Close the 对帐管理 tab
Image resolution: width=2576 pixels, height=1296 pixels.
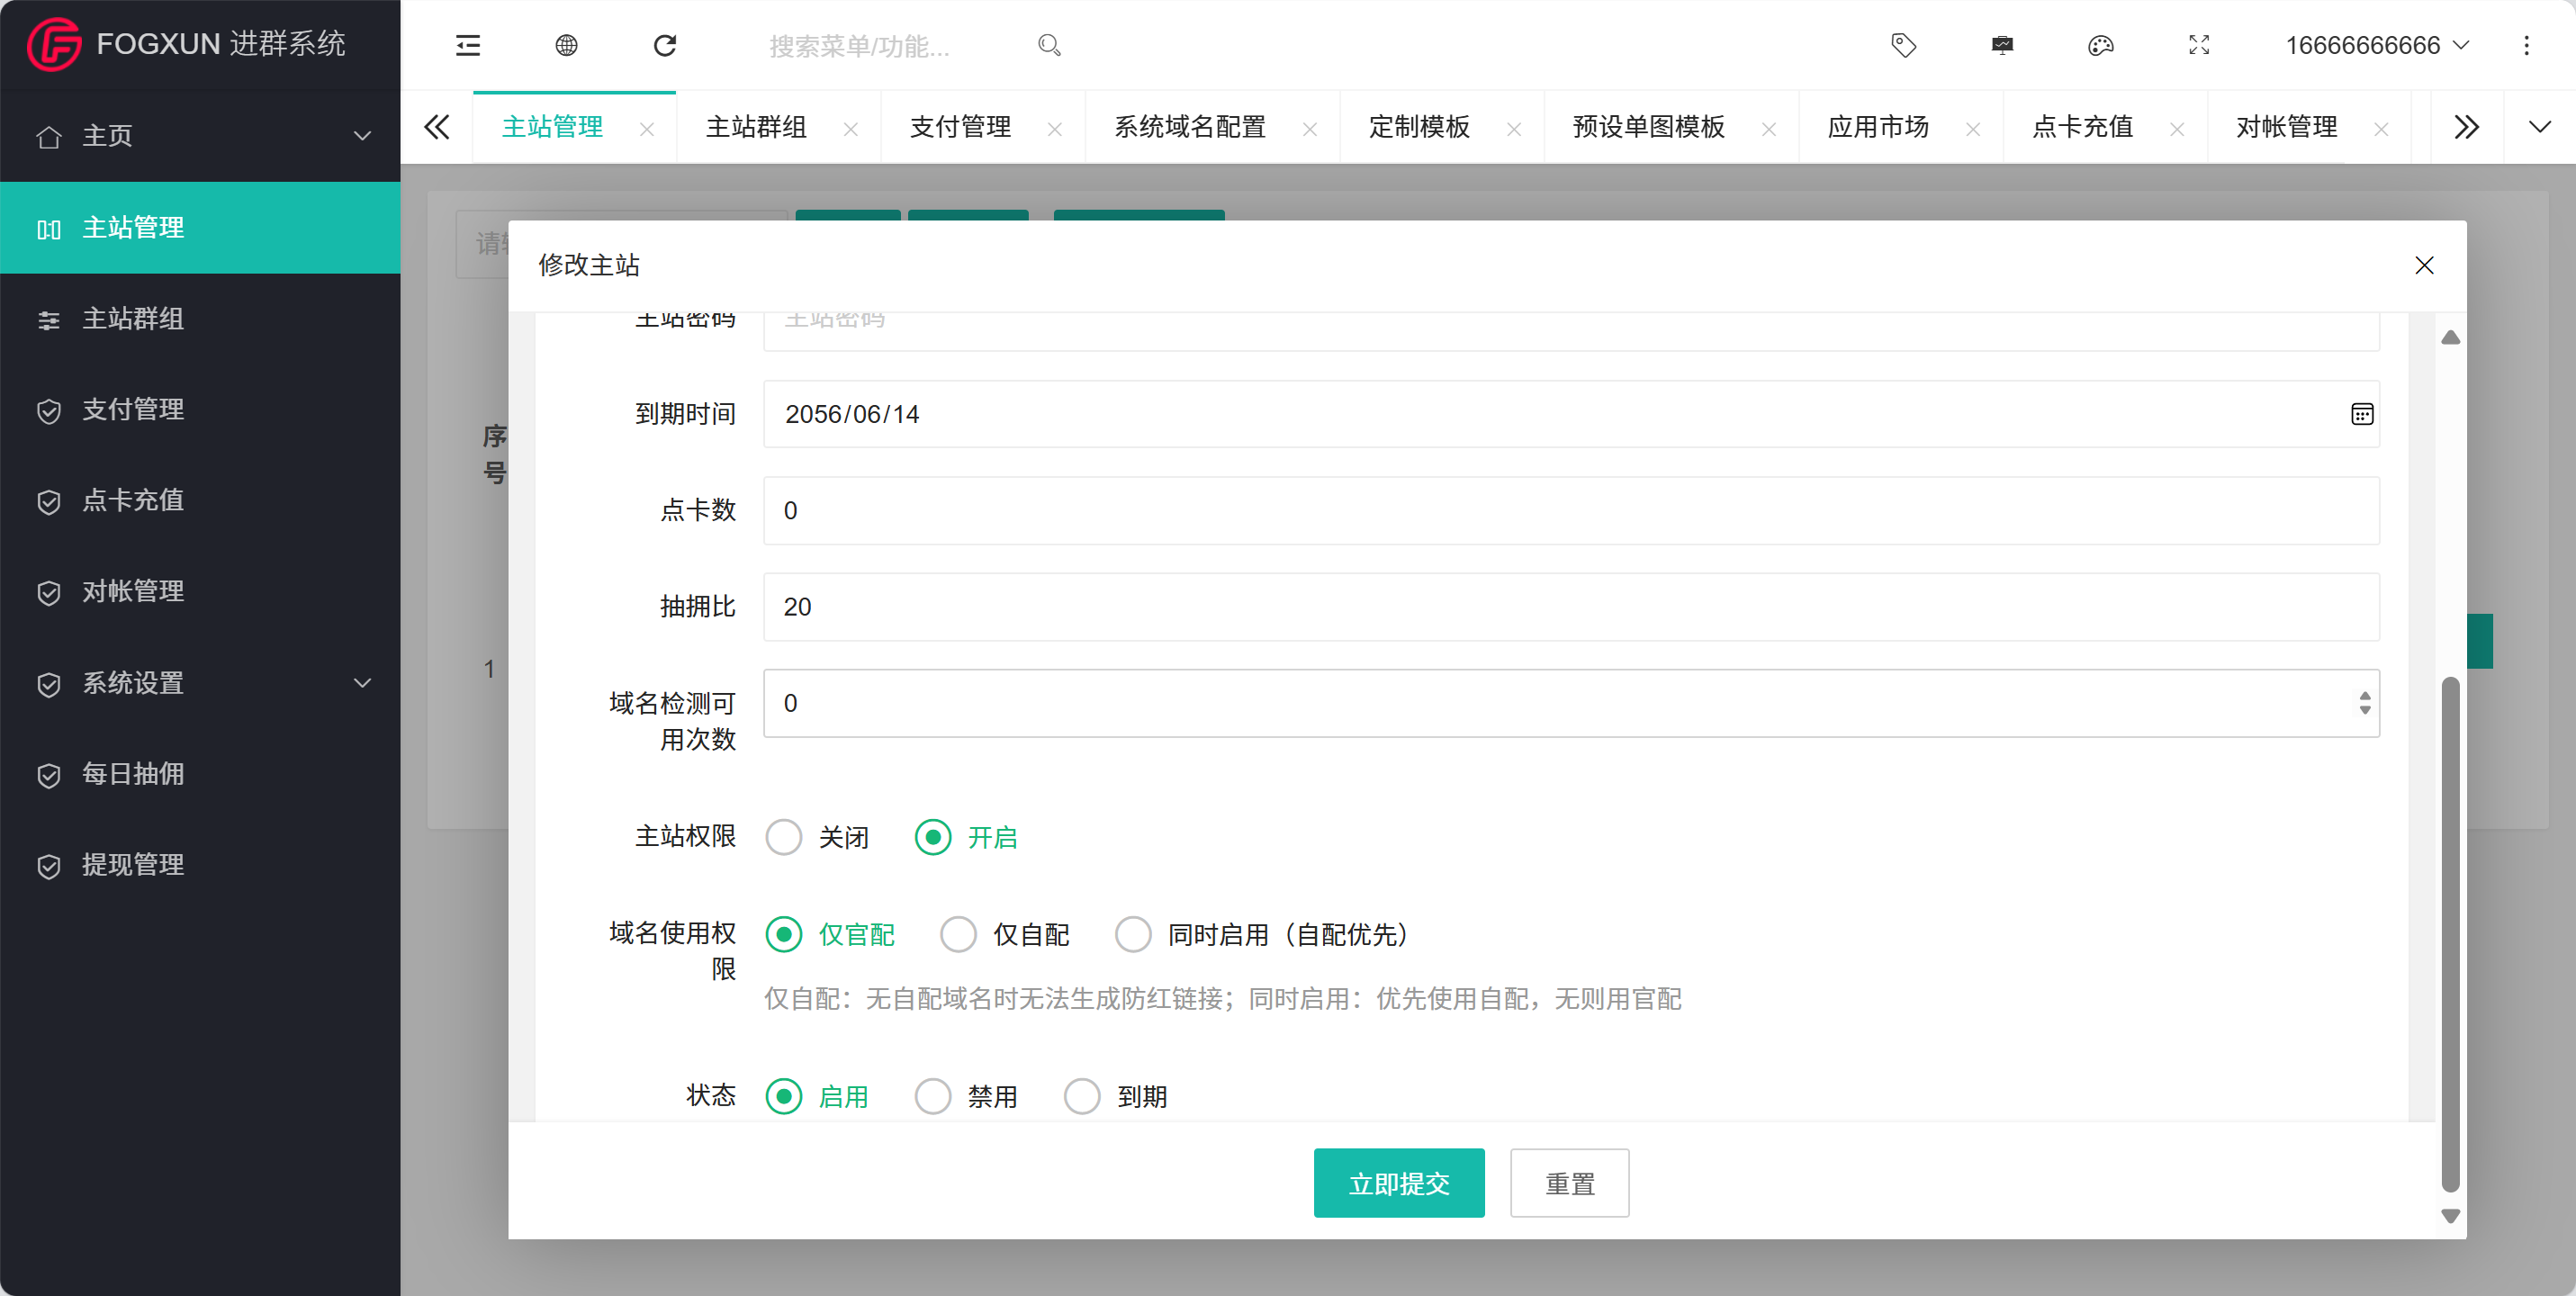point(2382,129)
